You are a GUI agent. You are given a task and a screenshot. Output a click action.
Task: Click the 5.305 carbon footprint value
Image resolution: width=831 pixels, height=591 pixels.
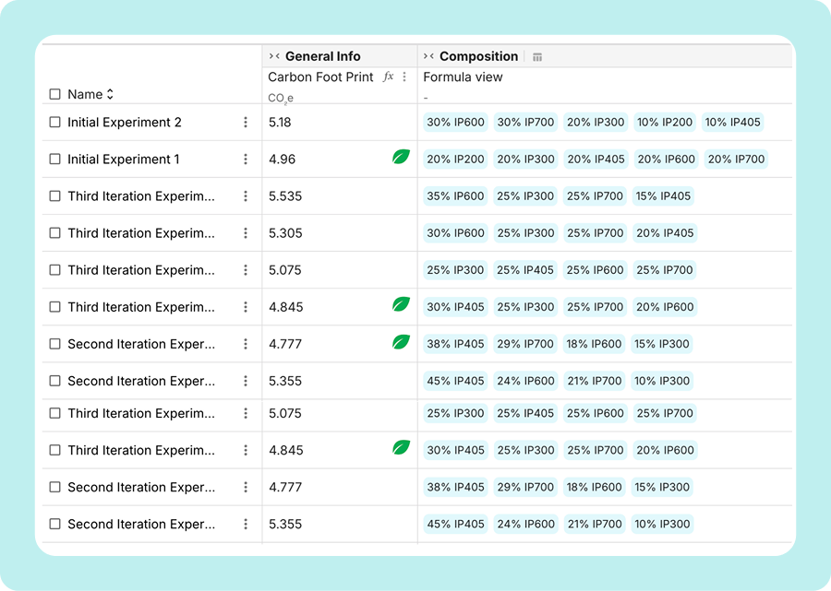click(x=285, y=233)
